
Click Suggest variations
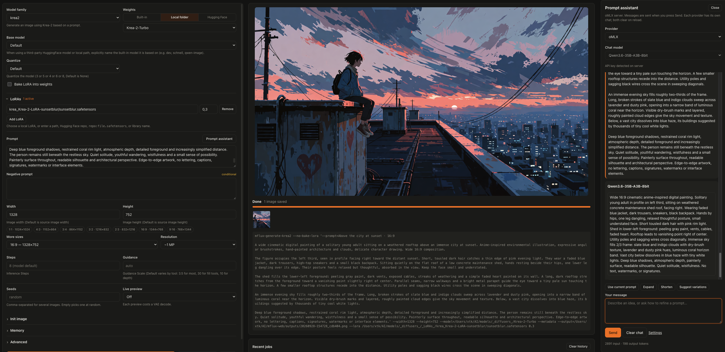pyautogui.click(x=693, y=287)
